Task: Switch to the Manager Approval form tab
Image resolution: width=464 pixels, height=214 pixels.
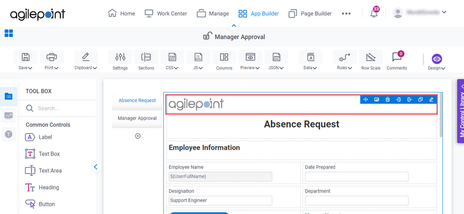Action: click(x=137, y=118)
